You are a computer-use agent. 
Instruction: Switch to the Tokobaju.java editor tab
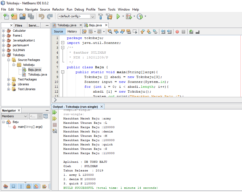coord(67,25)
